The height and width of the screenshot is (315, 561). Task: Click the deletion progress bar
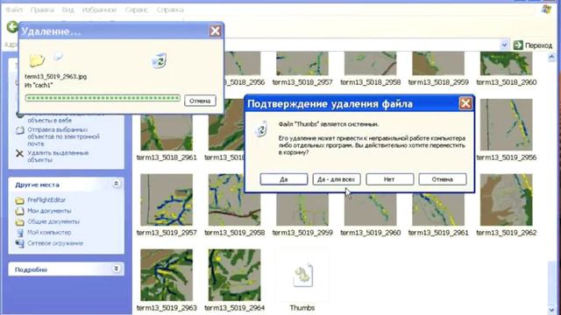pos(103,98)
